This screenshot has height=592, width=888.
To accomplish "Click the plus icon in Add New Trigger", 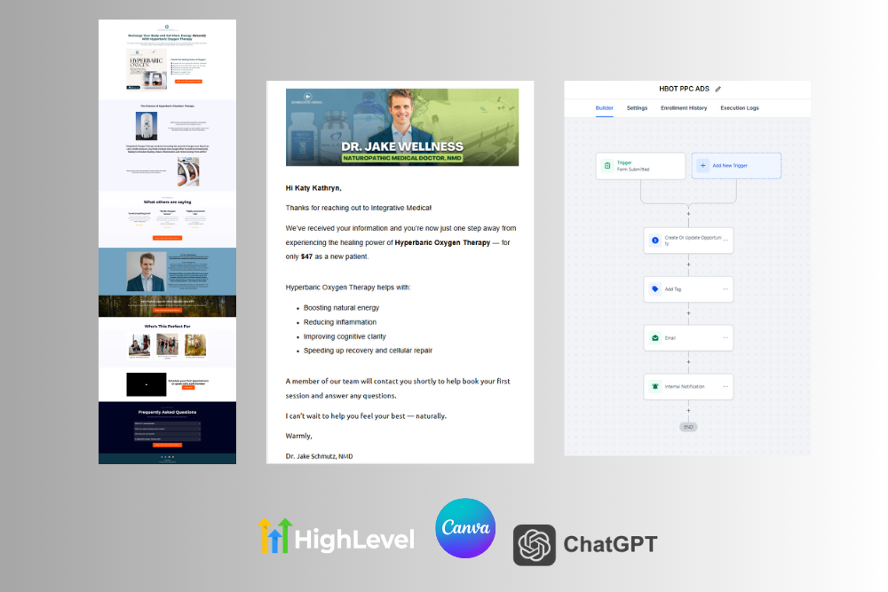I will (x=703, y=166).
